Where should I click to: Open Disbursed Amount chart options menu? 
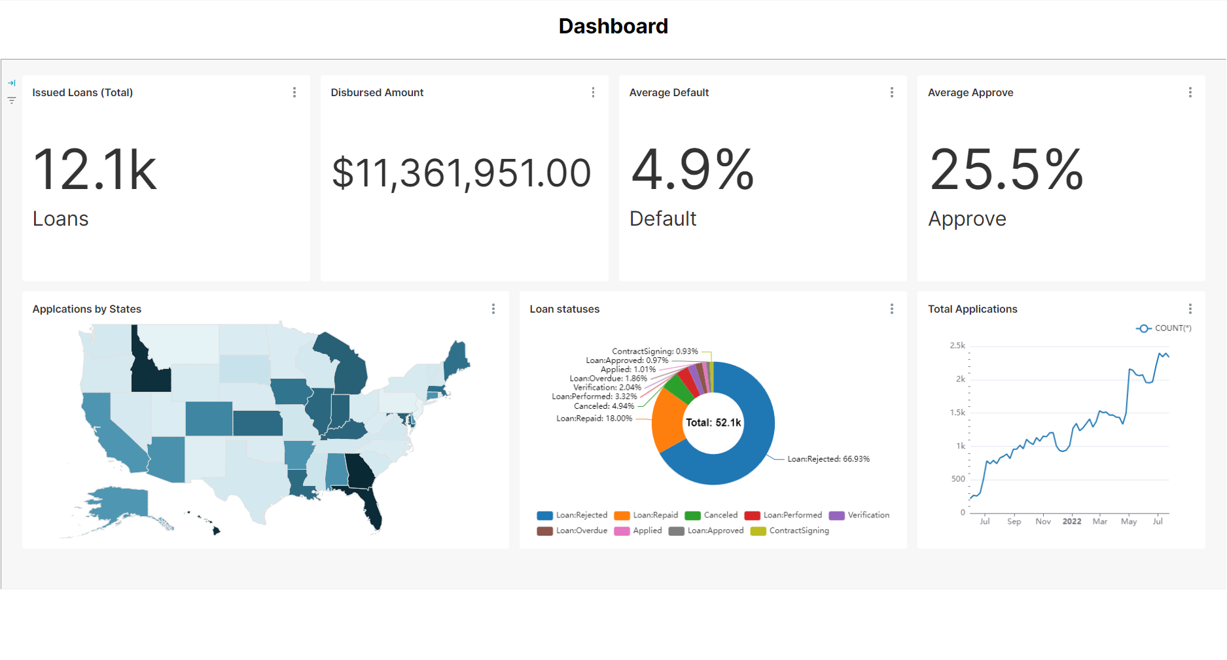(x=593, y=92)
